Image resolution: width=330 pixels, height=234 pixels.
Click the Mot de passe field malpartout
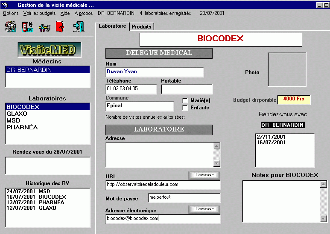(x=184, y=198)
